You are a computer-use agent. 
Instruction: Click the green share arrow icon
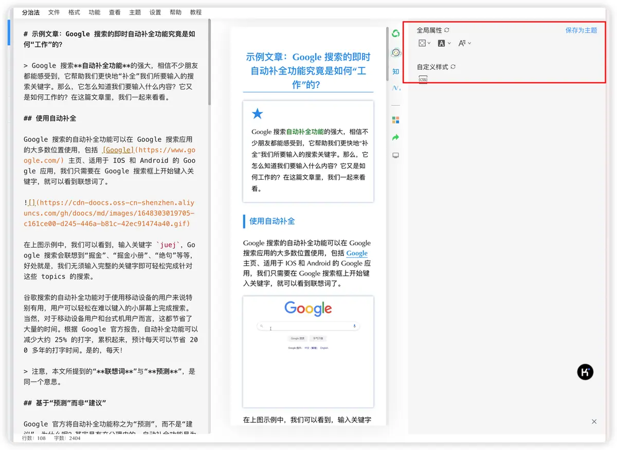tap(395, 137)
